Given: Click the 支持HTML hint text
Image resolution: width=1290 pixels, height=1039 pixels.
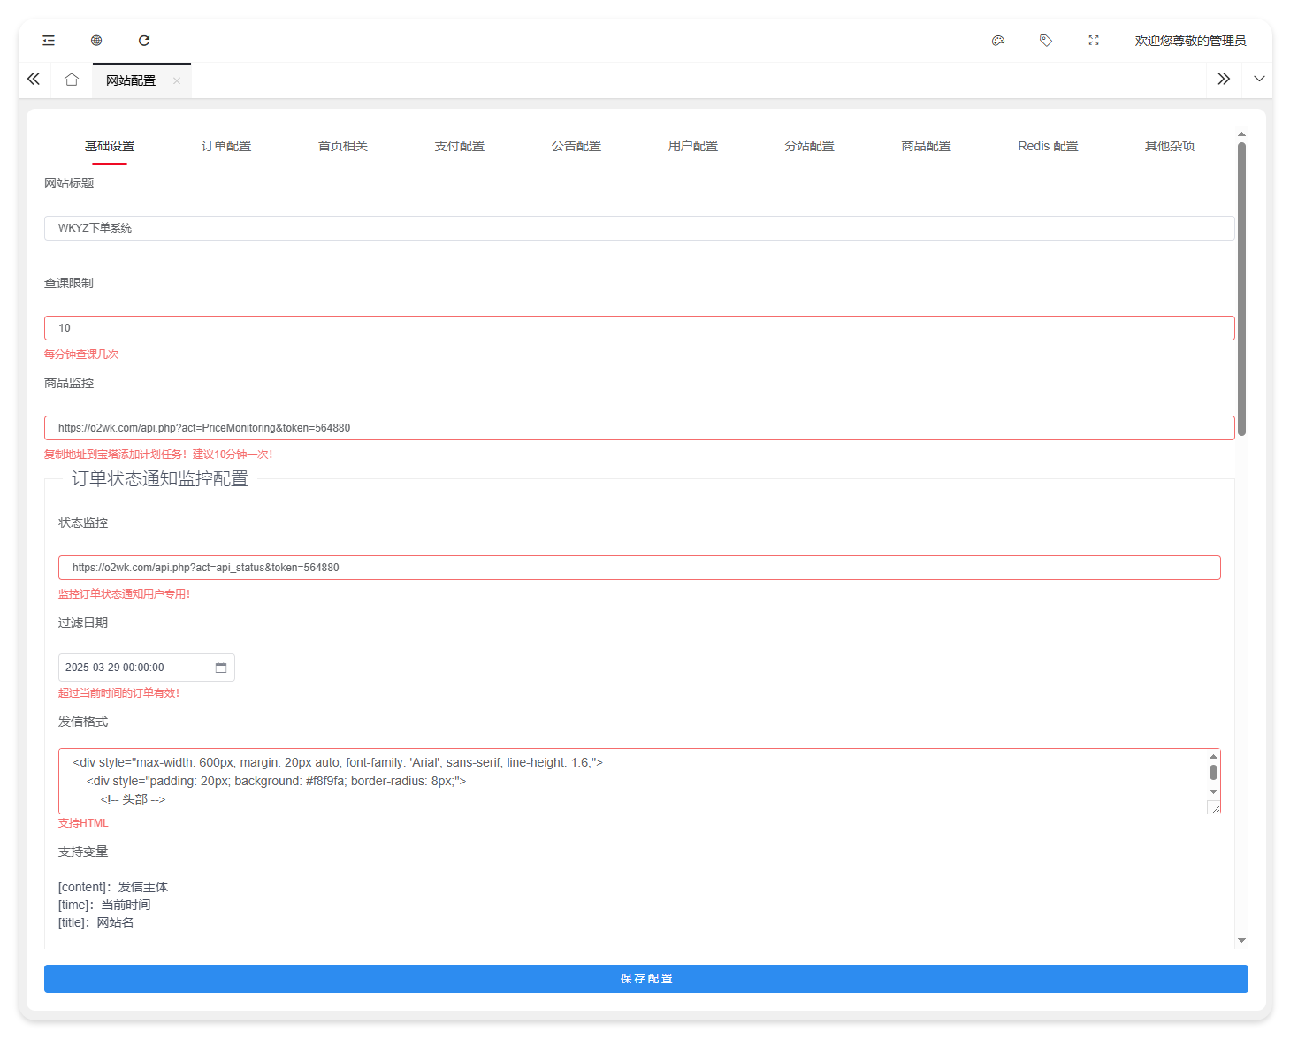Looking at the screenshot, I should [x=83, y=823].
